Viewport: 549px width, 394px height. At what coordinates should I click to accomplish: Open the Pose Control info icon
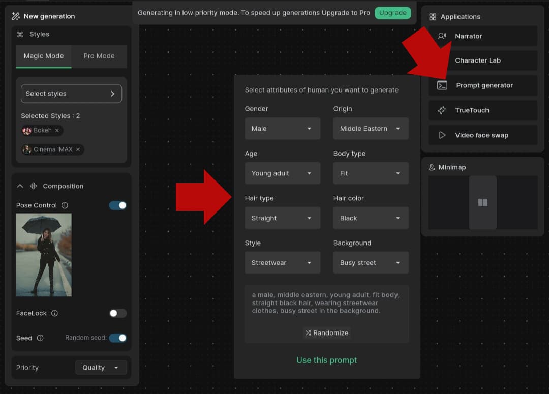click(x=65, y=205)
